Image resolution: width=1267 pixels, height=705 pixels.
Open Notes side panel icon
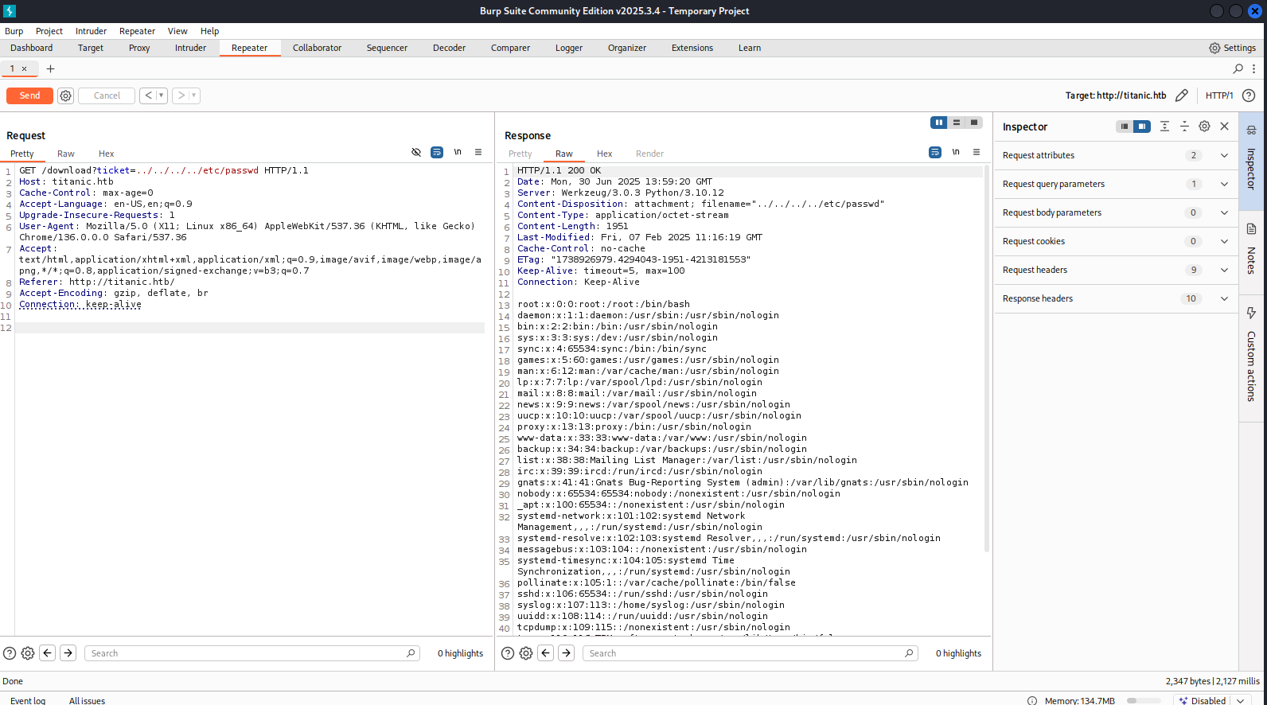click(1251, 229)
